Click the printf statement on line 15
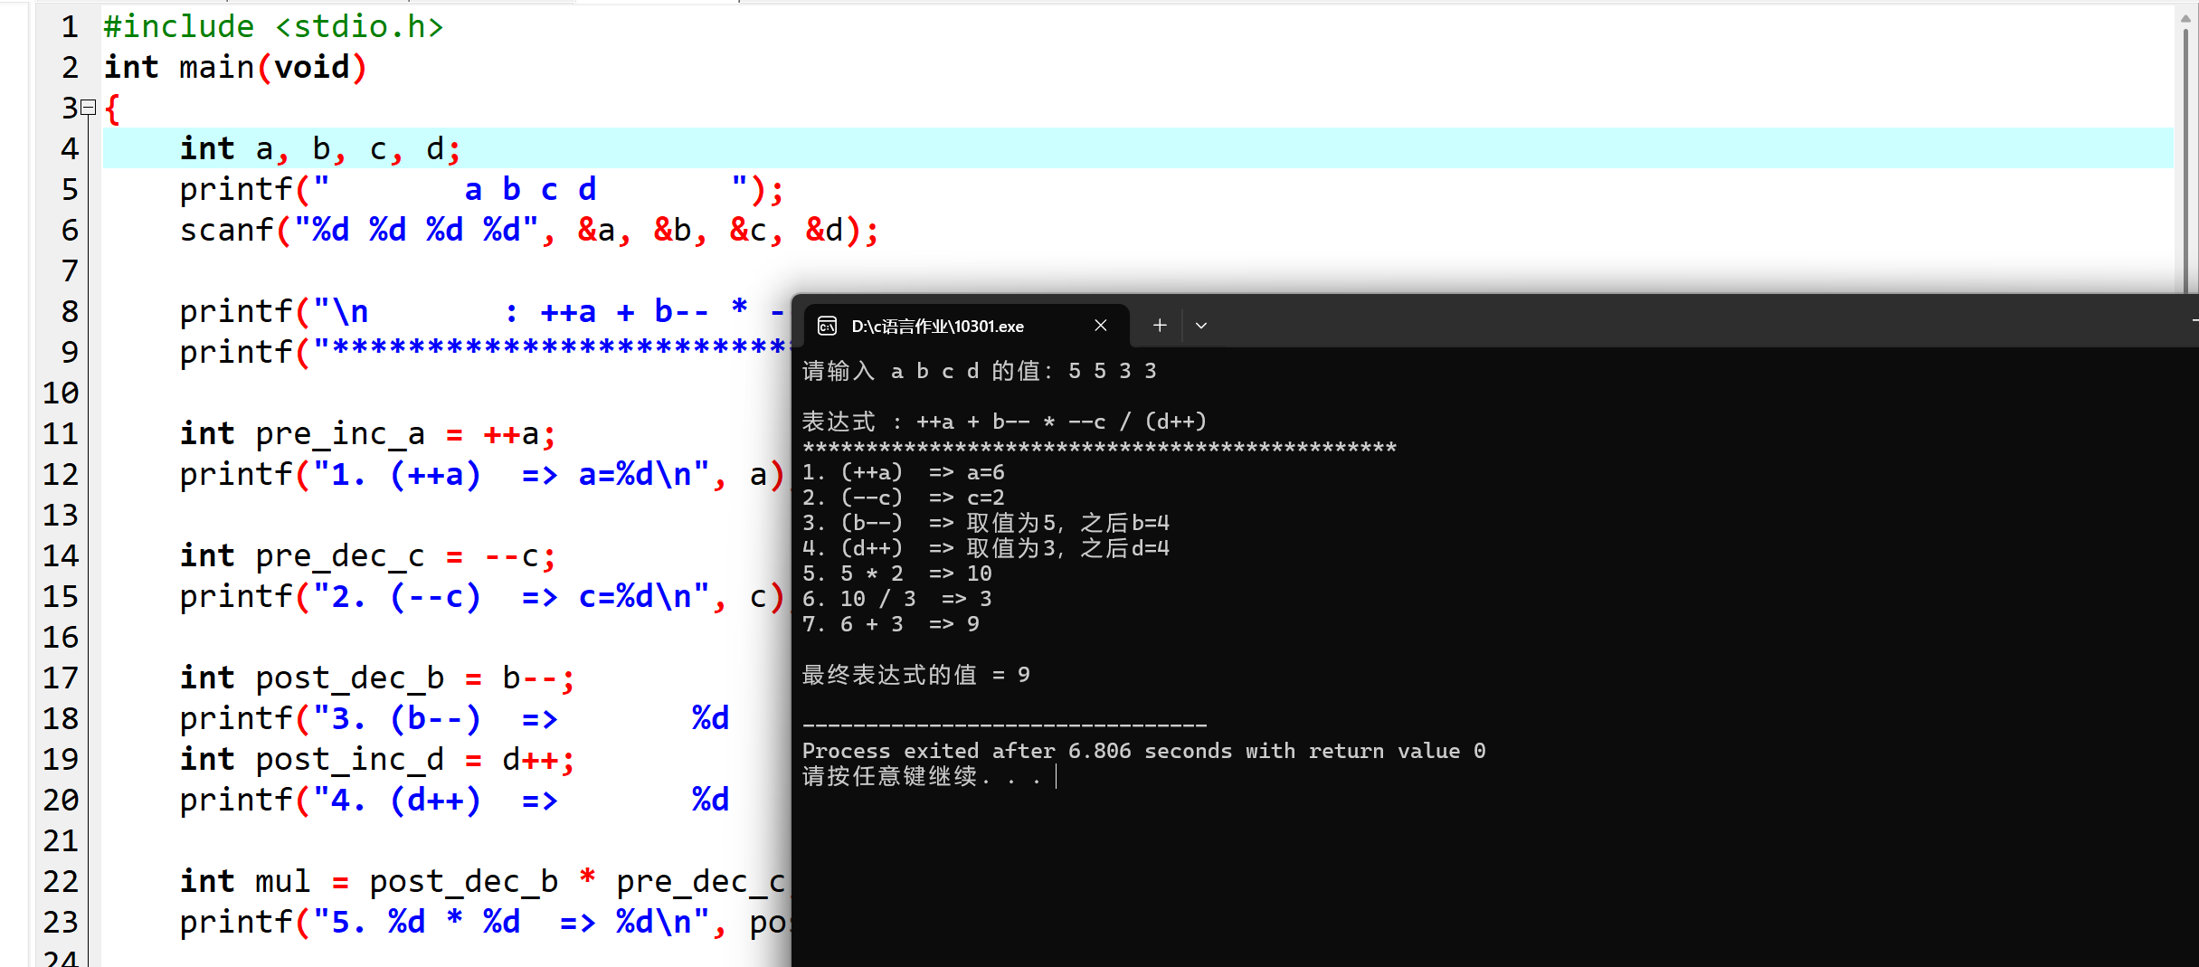This screenshot has height=967, width=2199. pos(483,596)
